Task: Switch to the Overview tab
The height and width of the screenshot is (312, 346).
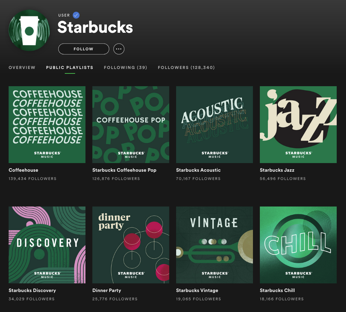Action: 22,67
